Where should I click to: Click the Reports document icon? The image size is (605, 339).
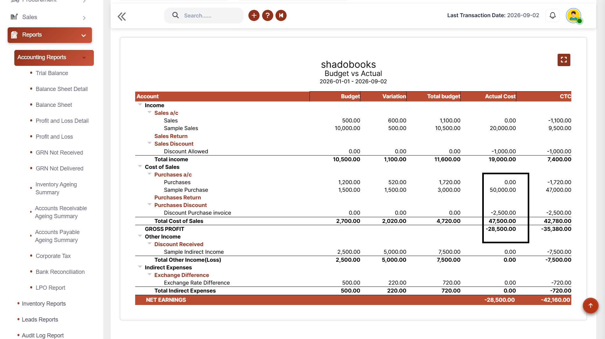14,35
